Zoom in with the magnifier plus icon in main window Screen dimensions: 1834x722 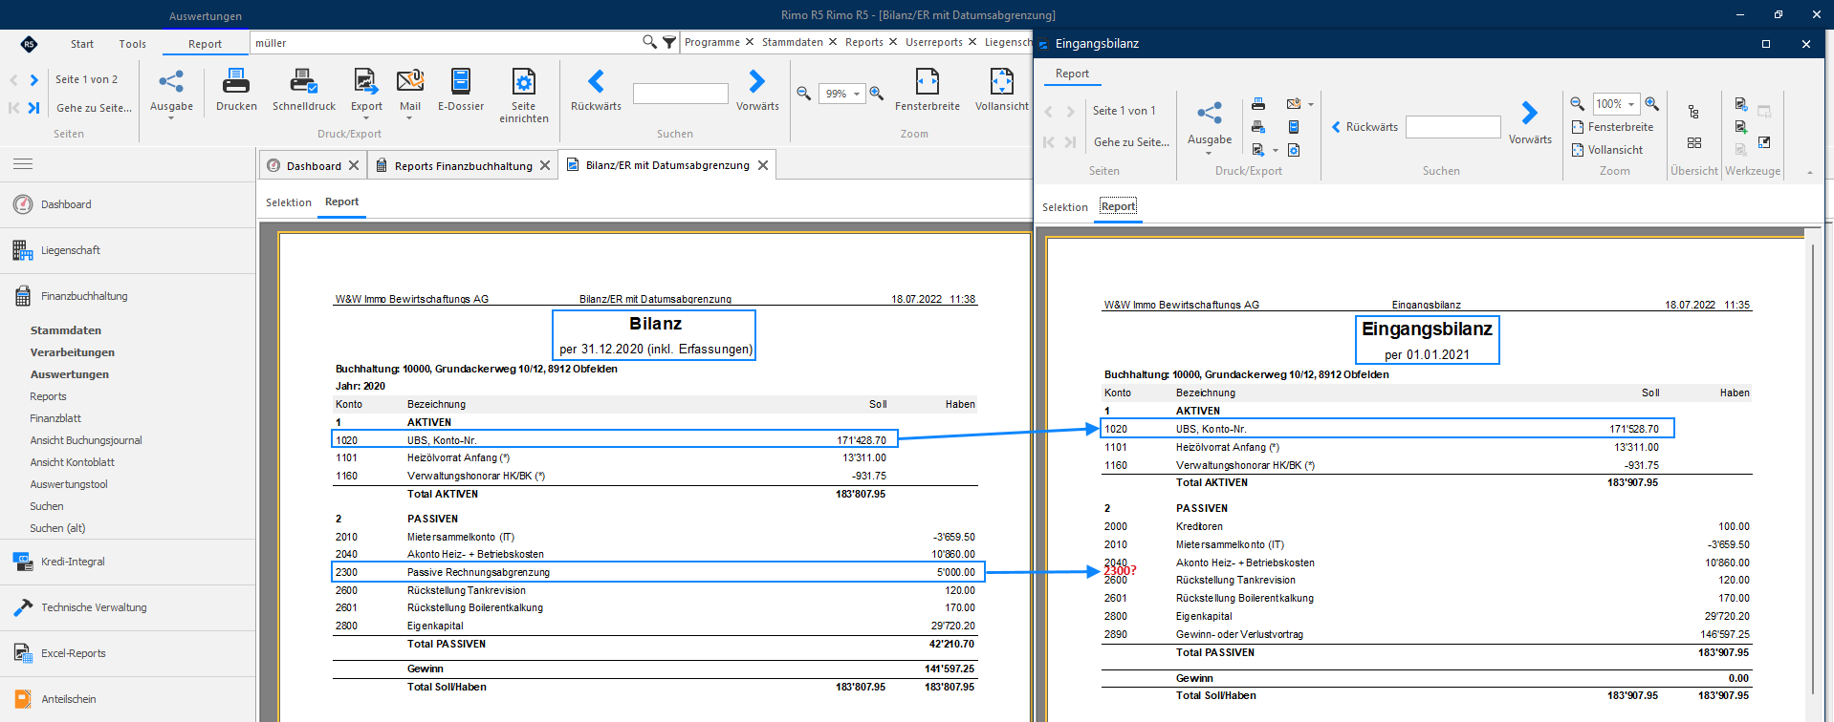[876, 94]
